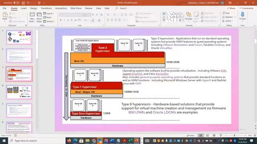257x144 pixels.
Task: Click the taskbar search box
Action: [37, 140]
